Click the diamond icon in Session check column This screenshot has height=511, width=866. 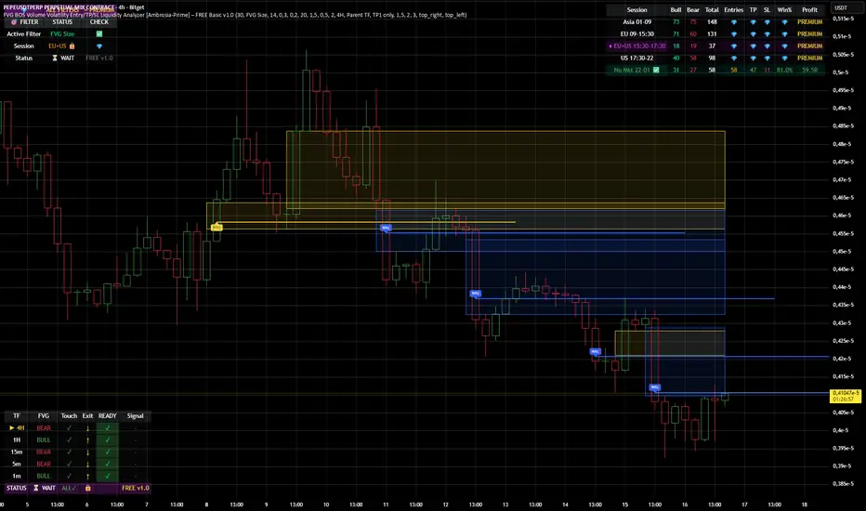point(99,46)
